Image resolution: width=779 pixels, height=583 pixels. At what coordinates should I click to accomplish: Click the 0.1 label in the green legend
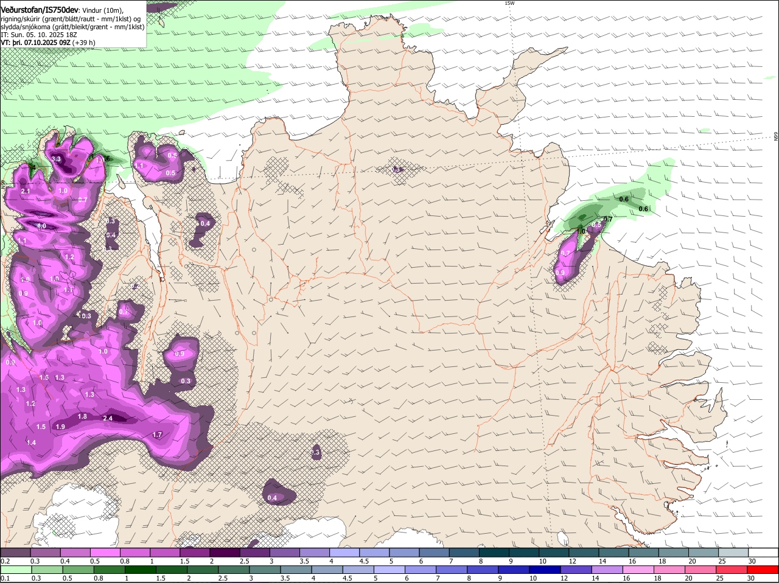(x=5, y=578)
